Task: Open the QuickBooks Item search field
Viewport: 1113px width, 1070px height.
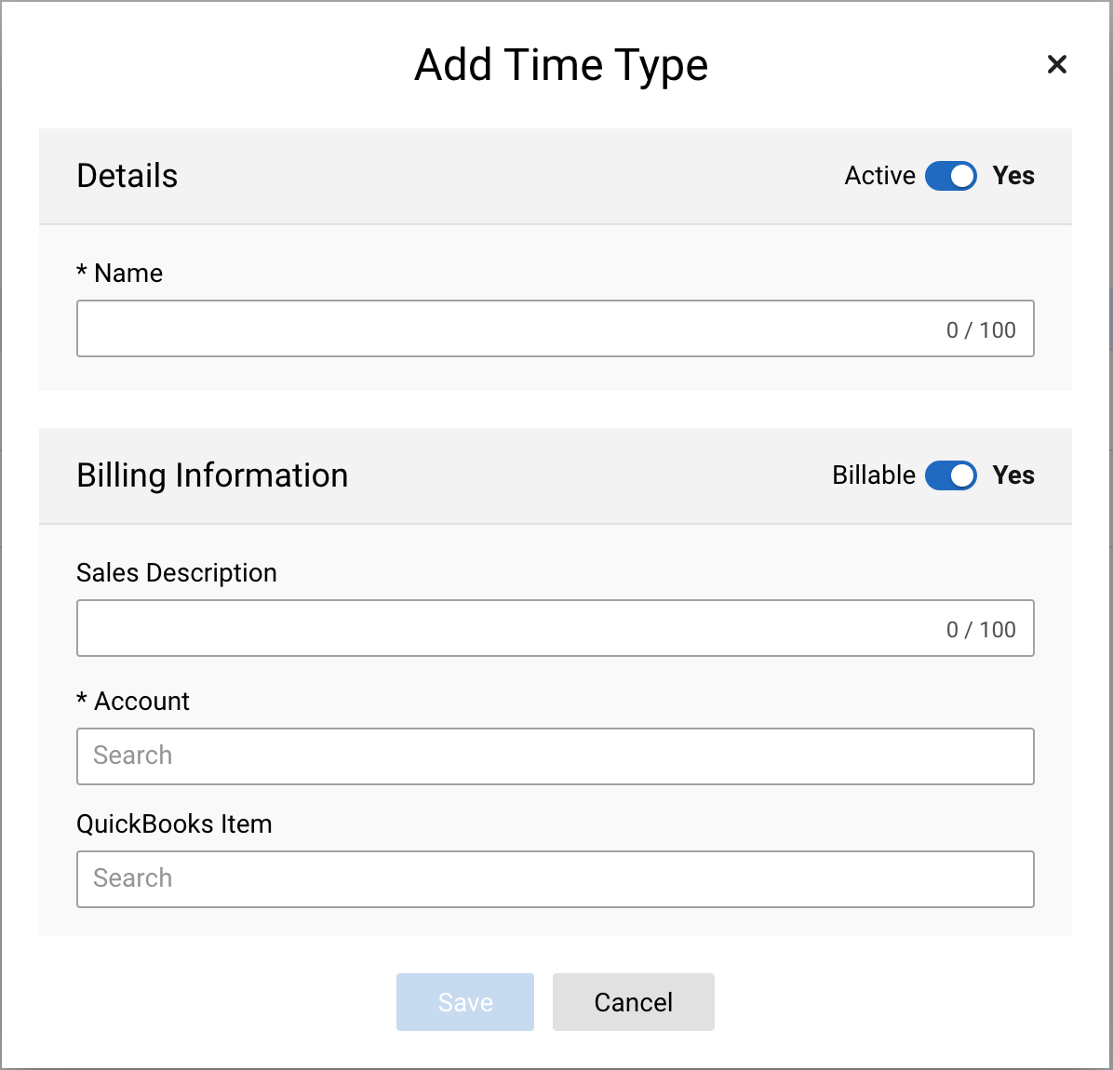Action: coord(555,879)
